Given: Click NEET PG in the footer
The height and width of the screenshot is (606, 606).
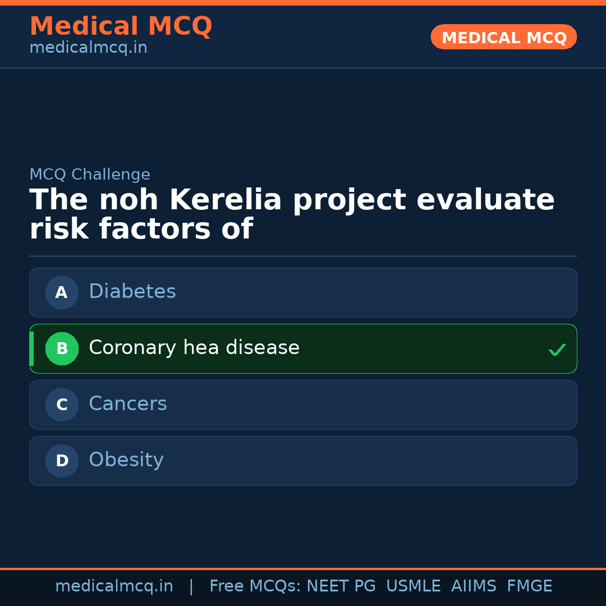Looking at the screenshot, I should (341, 586).
